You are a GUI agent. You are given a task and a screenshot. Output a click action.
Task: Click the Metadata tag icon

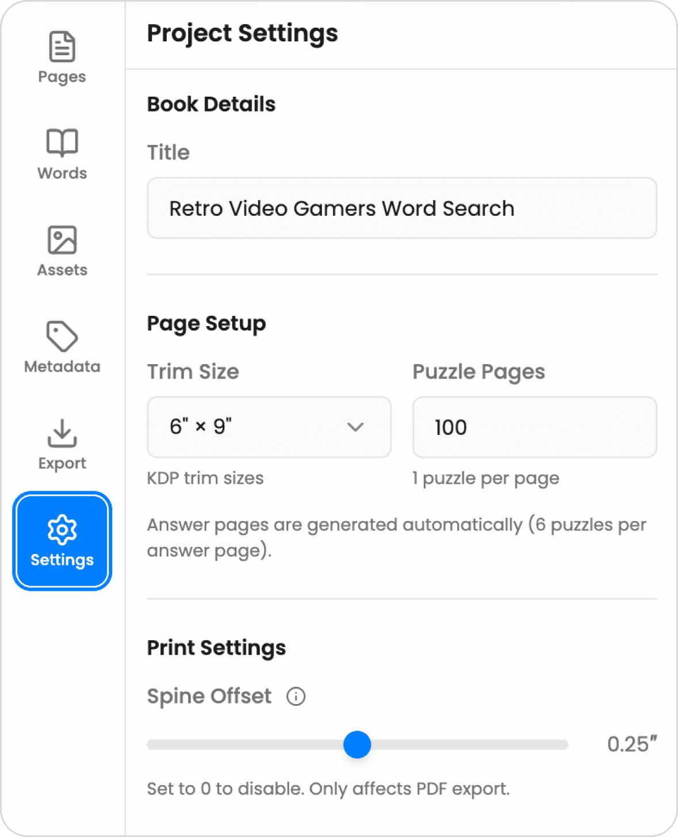62,337
